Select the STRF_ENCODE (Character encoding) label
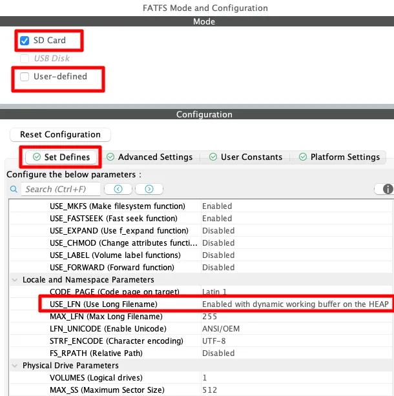 point(116,341)
